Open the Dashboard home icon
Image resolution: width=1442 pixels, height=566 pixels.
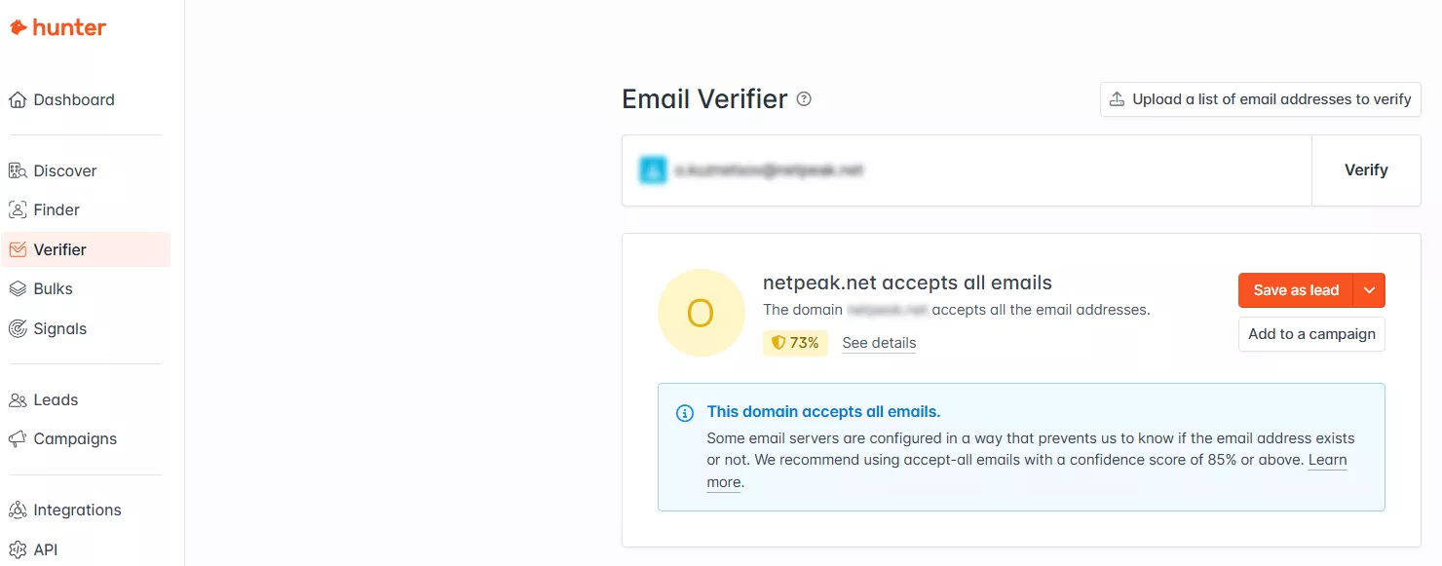point(18,99)
